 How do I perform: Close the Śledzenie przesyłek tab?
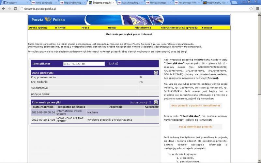click(113, 3)
